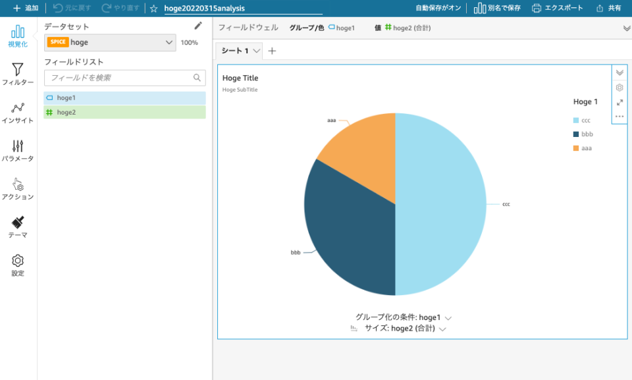The width and height of the screenshot is (632, 380).
Task: Open the chart's three-dot menu
Action: tap(619, 116)
